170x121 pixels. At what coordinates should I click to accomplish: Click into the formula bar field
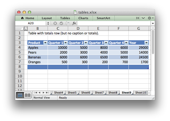pos(114,23)
